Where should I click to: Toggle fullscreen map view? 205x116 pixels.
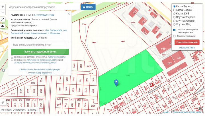coord(3,20)
